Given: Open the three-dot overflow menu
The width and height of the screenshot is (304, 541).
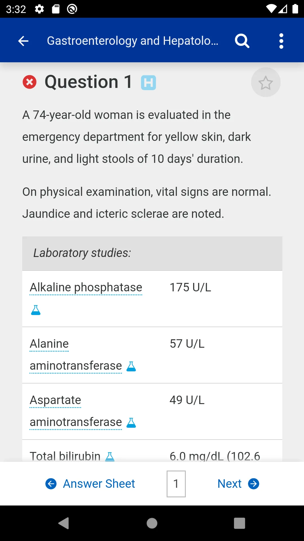Looking at the screenshot, I should click(x=281, y=41).
